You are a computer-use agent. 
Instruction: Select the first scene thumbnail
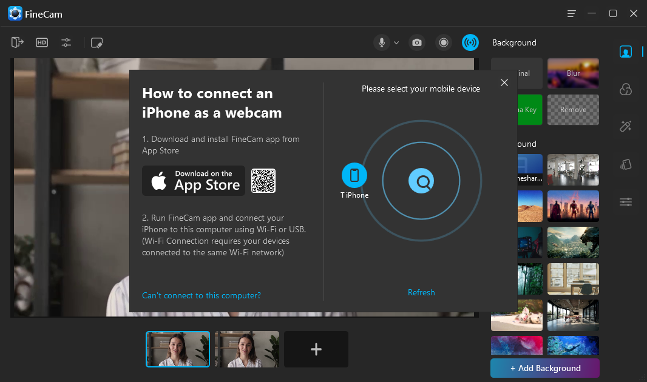178,349
